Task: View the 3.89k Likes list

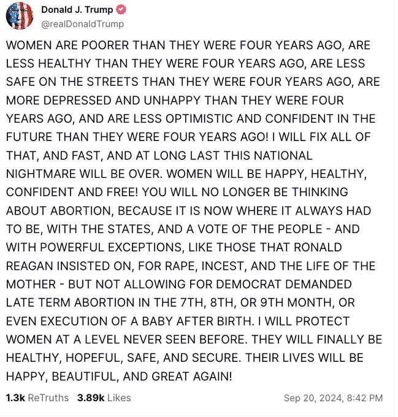Action: (x=104, y=398)
